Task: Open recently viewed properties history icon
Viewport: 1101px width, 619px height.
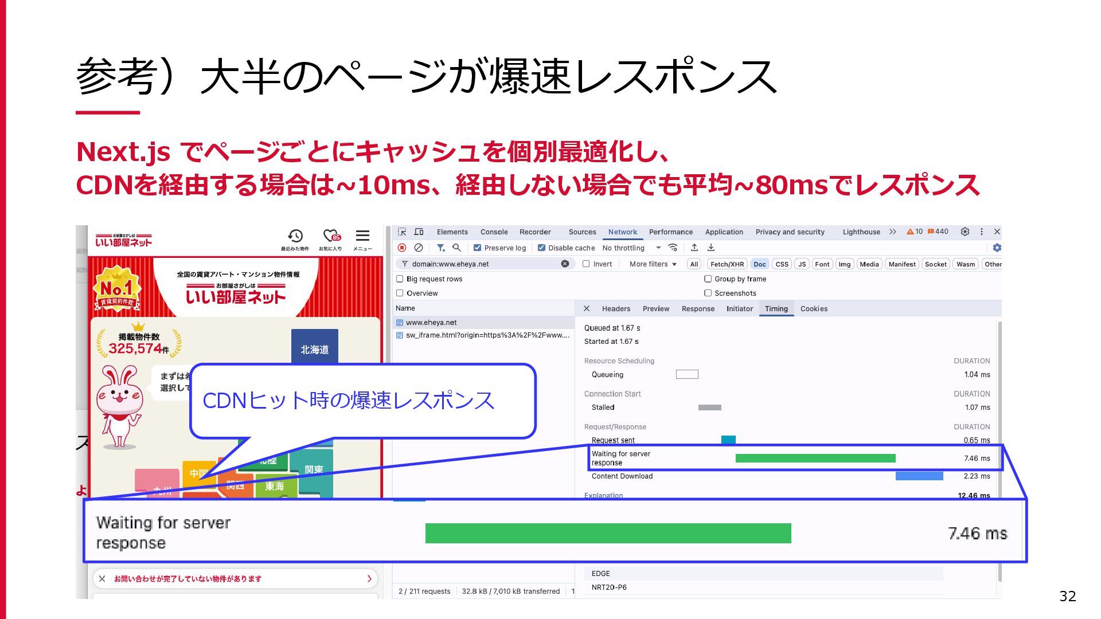Action: pos(295,240)
